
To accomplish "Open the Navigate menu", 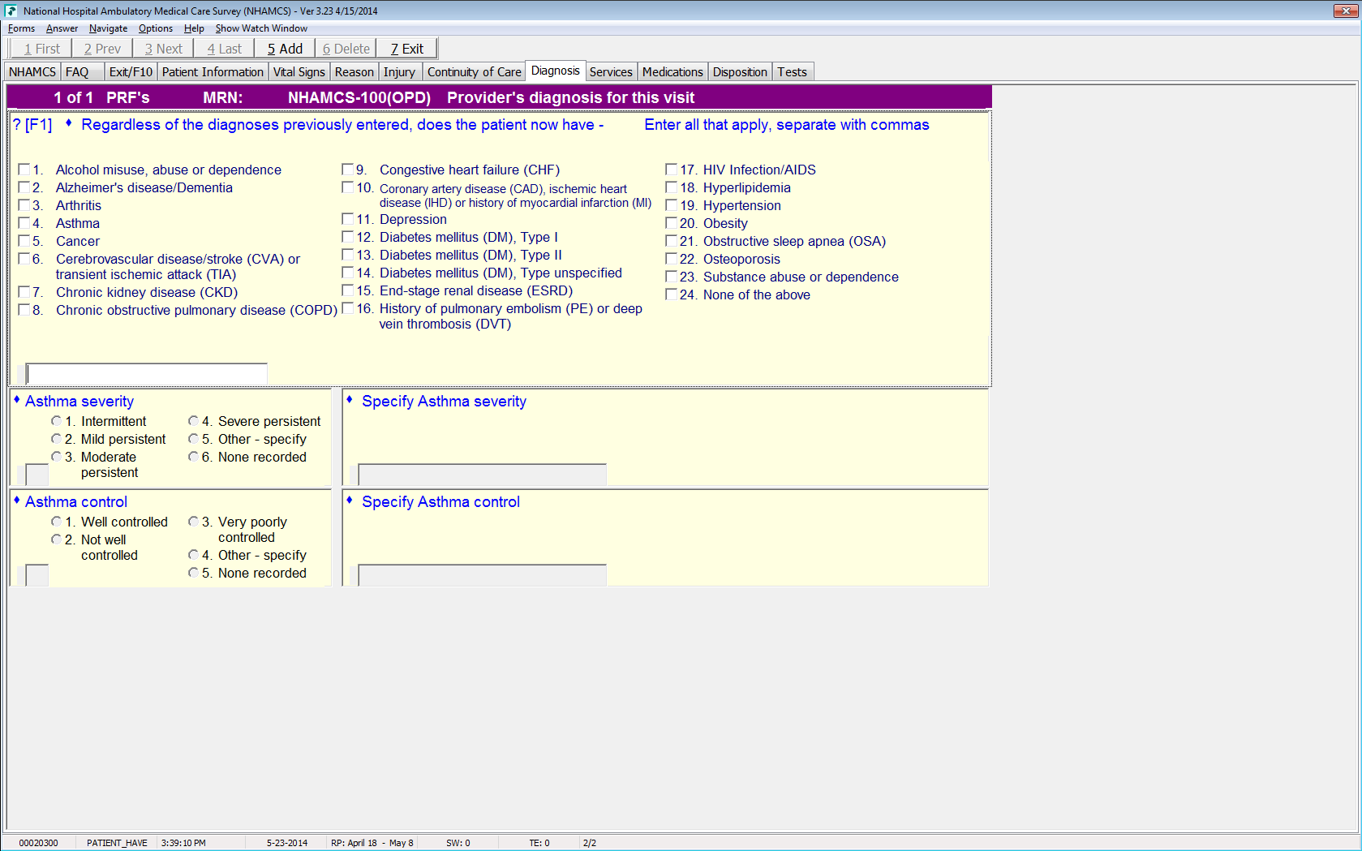I will tap(108, 28).
